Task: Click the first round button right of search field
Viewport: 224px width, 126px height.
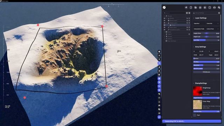Action: pyautogui.click(x=187, y=13)
